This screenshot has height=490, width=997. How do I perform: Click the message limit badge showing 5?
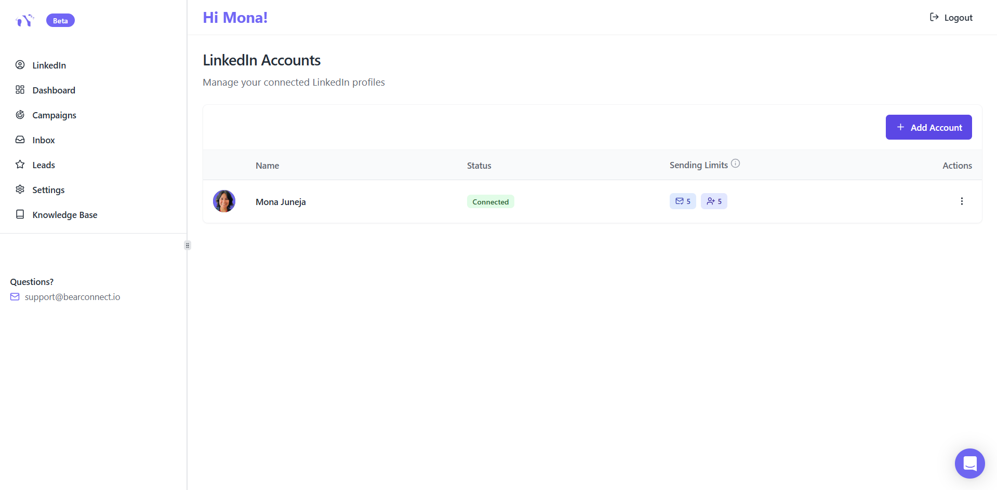click(682, 201)
